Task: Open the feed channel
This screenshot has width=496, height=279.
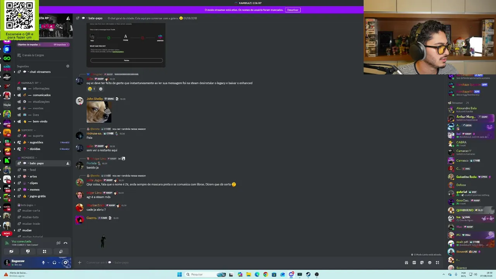Action: tap(43, 170)
